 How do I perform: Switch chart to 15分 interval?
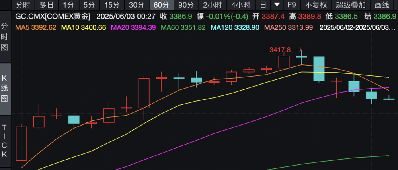click(x=111, y=5)
